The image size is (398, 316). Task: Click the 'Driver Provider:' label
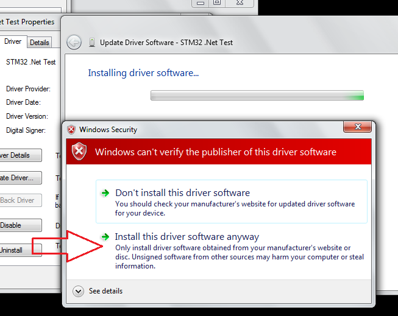(28, 89)
